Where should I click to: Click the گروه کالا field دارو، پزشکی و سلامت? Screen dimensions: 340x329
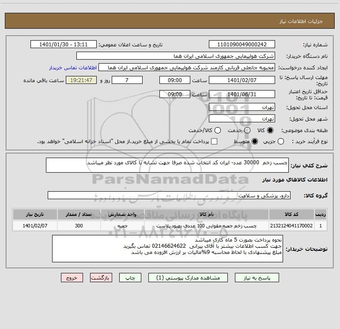point(169,195)
